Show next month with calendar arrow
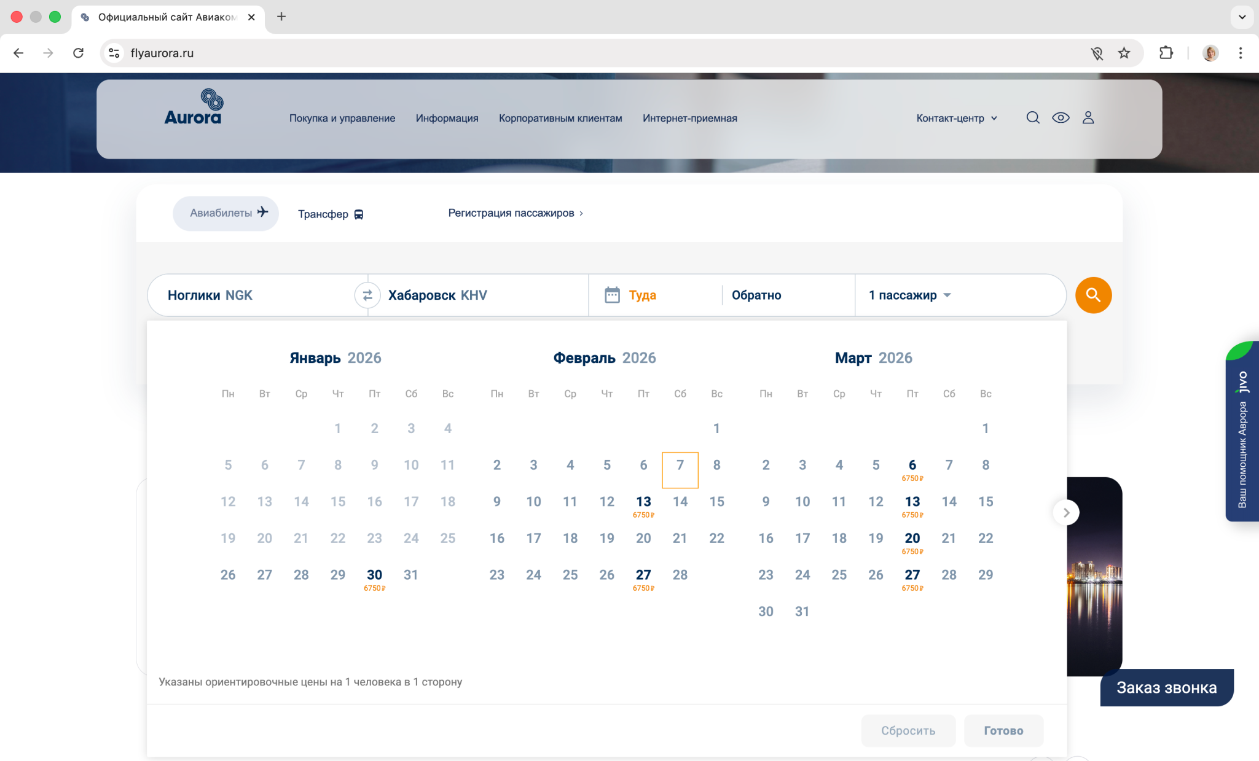This screenshot has height=761, width=1259. tap(1066, 512)
